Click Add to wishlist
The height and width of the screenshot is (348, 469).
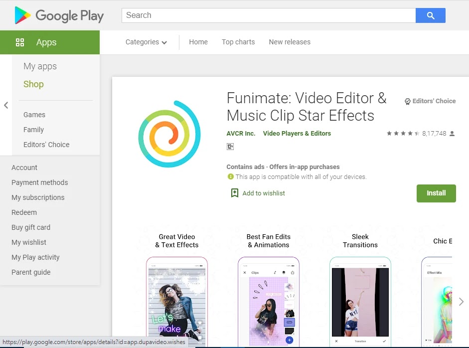point(263,193)
